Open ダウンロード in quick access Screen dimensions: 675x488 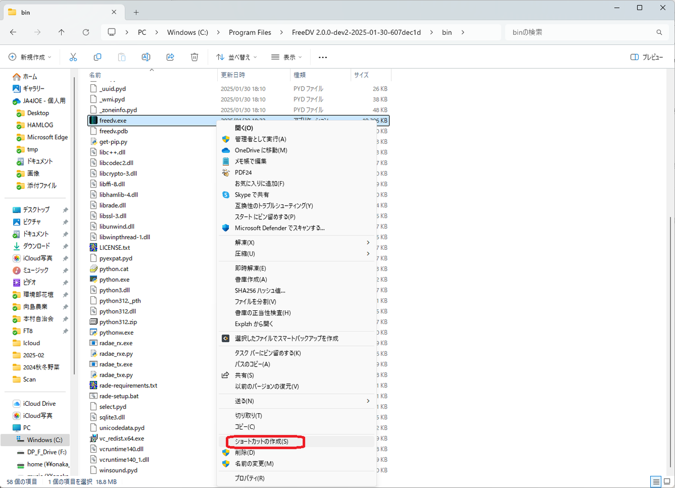(x=36, y=246)
